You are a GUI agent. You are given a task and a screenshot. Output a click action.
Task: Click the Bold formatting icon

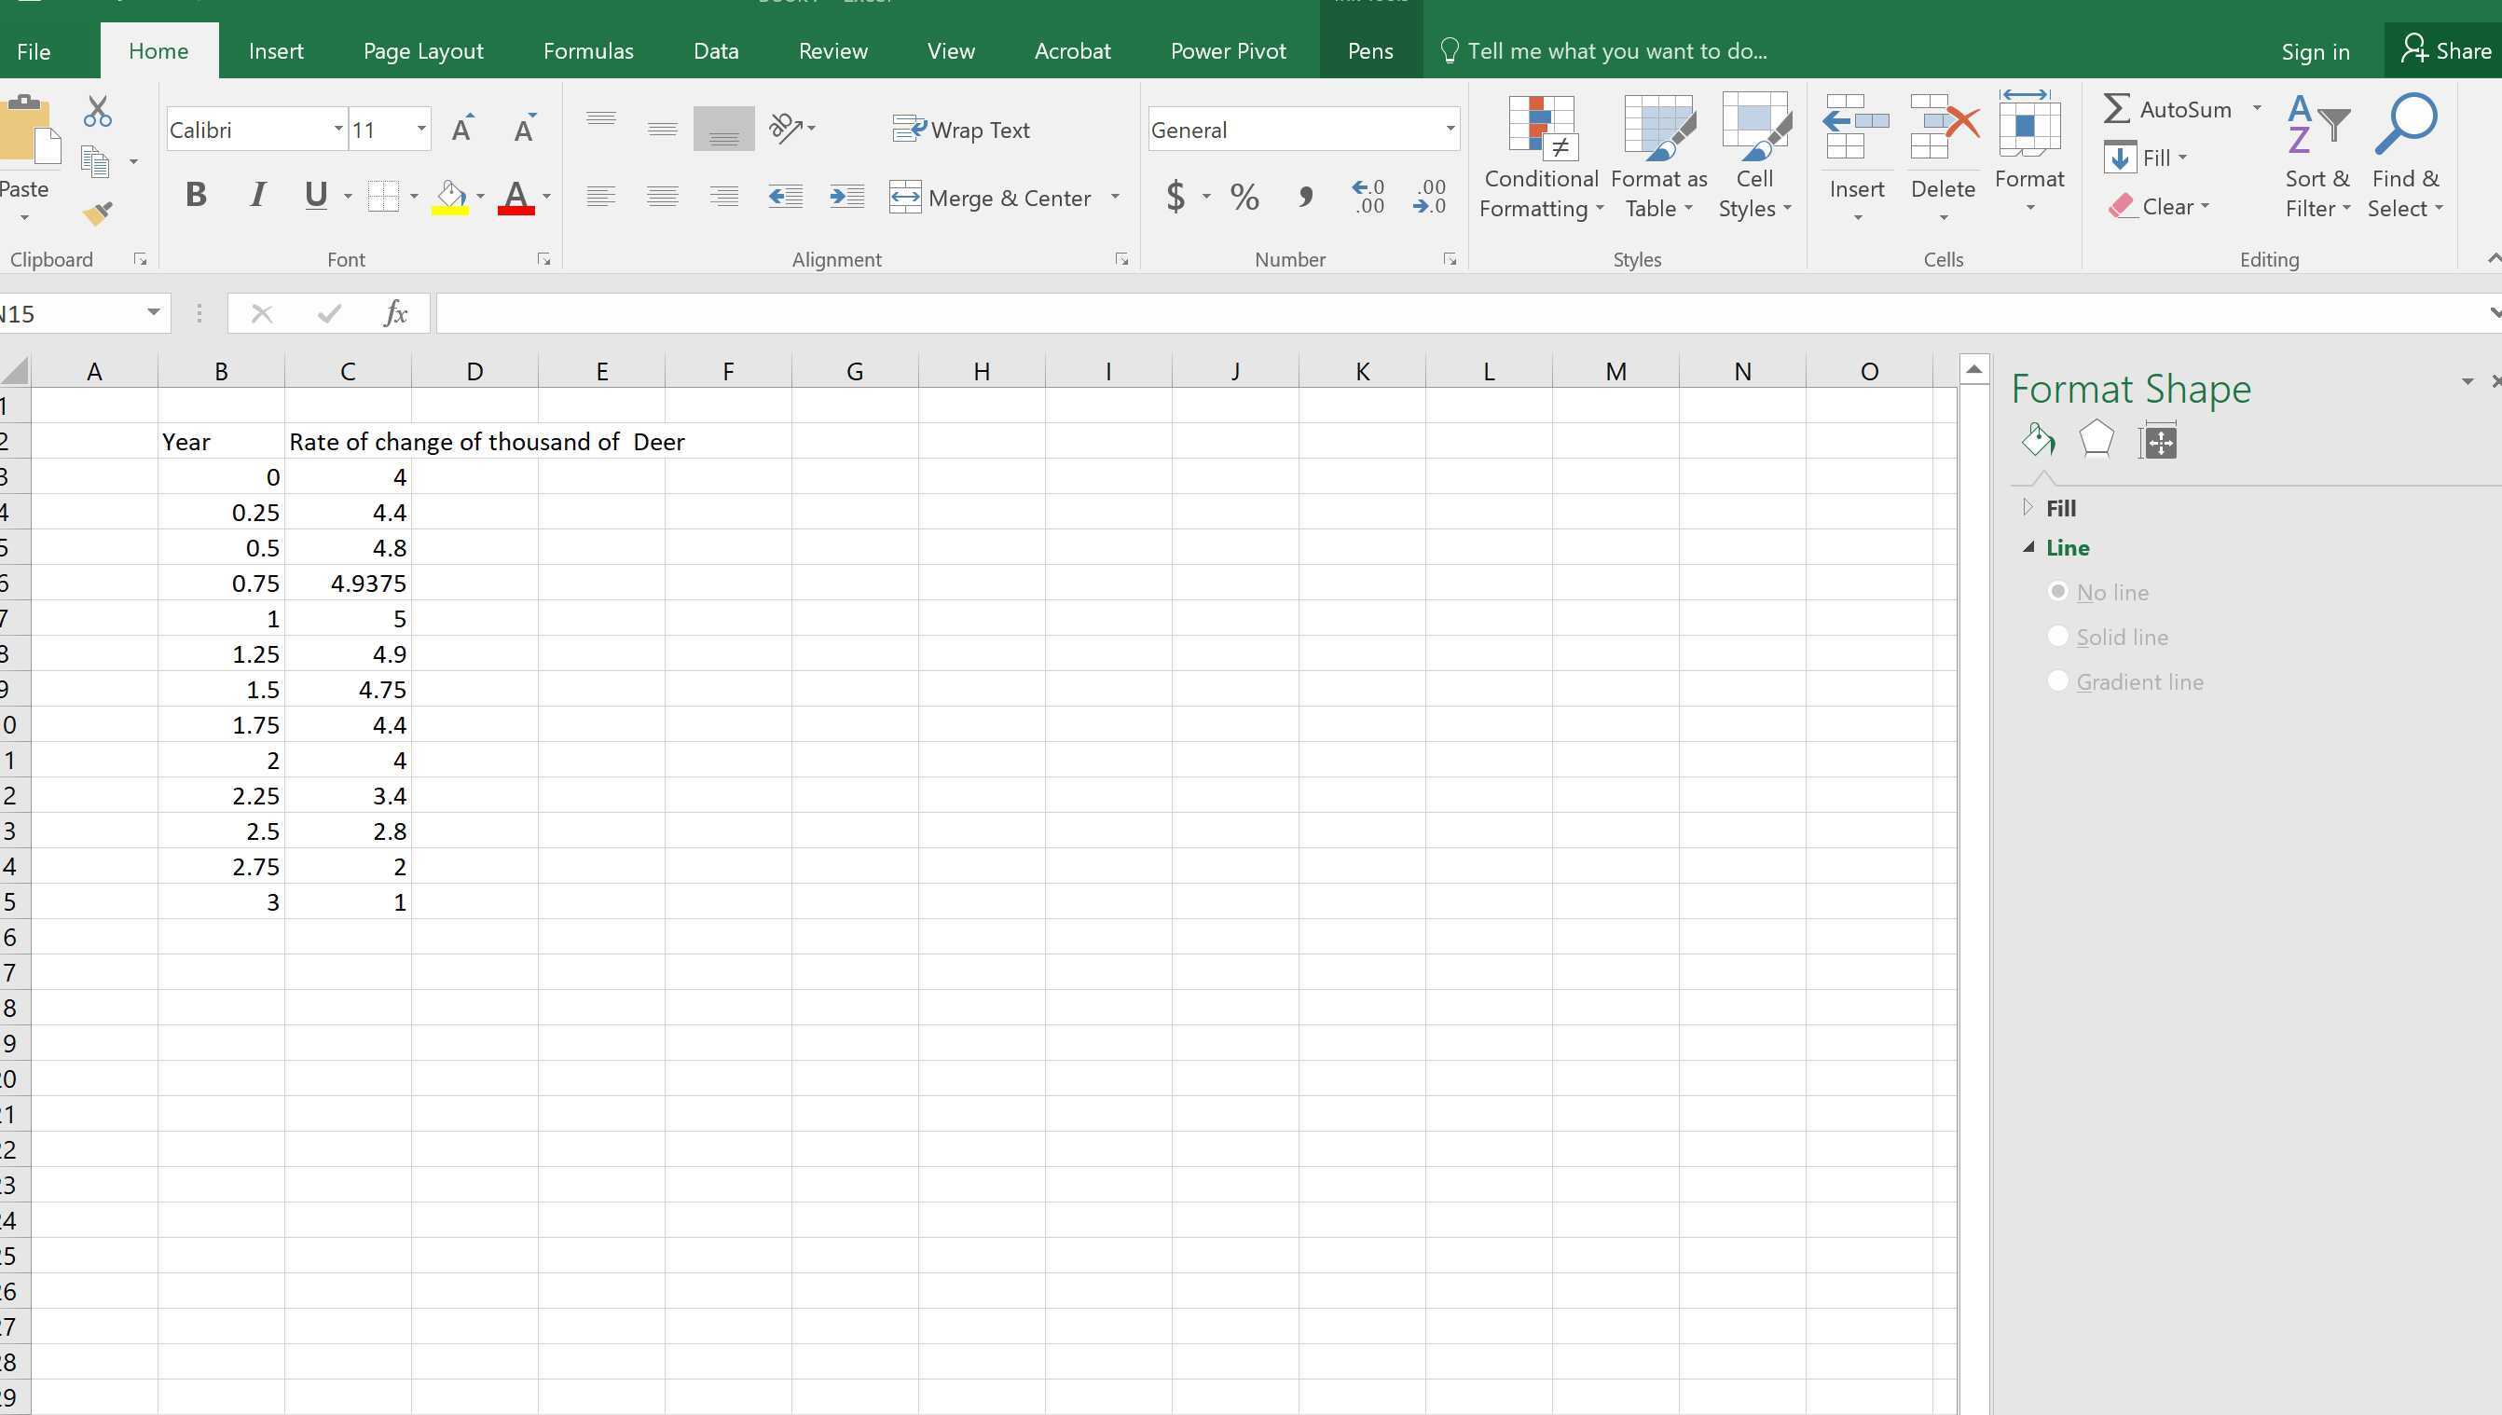tap(196, 196)
